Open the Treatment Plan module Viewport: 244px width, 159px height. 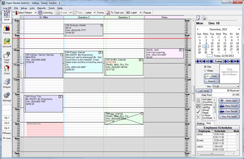(6, 57)
